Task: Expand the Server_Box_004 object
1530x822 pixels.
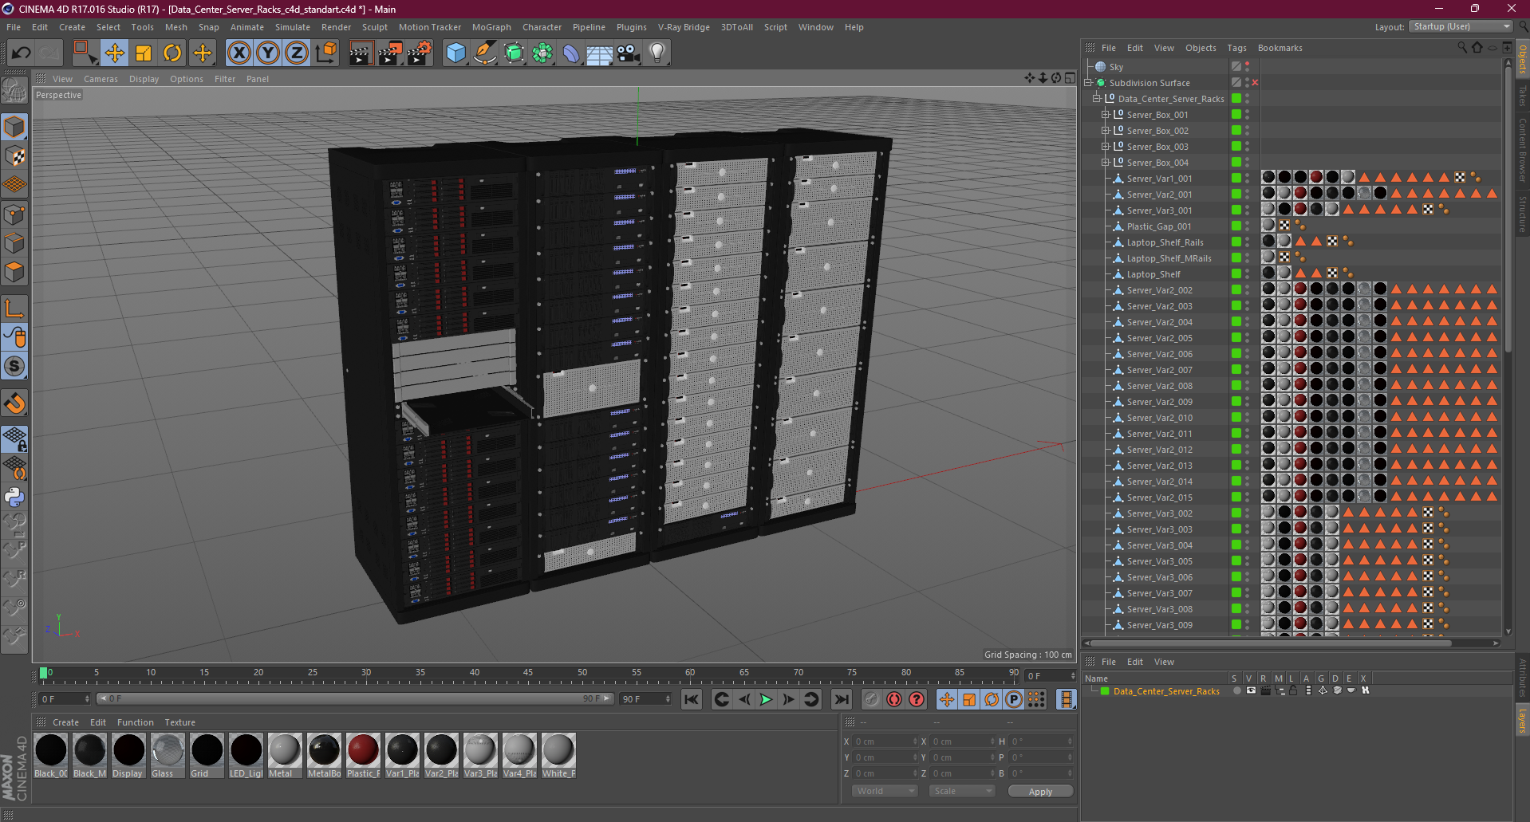Action: coord(1106,163)
